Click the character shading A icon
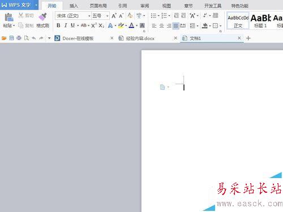283x212 pixels. pyautogui.click(x=142, y=25)
